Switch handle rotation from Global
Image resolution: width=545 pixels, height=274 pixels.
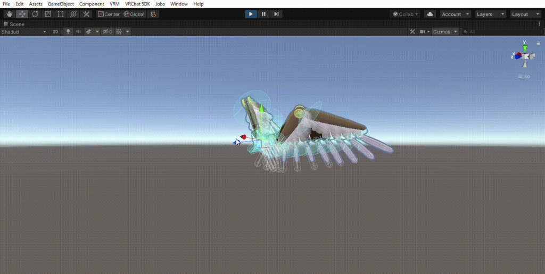tap(134, 14)
